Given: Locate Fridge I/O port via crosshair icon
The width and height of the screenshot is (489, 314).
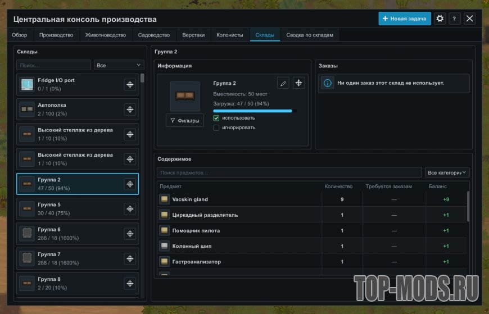Looking at the screenshot, I should pyautogui.click(x=130, y=84).
